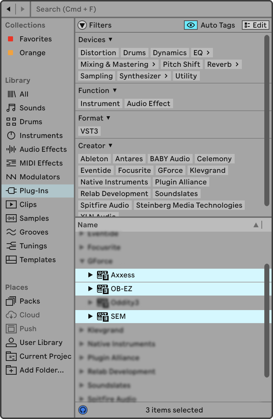Collapse the Function filter group

(115, 90)
